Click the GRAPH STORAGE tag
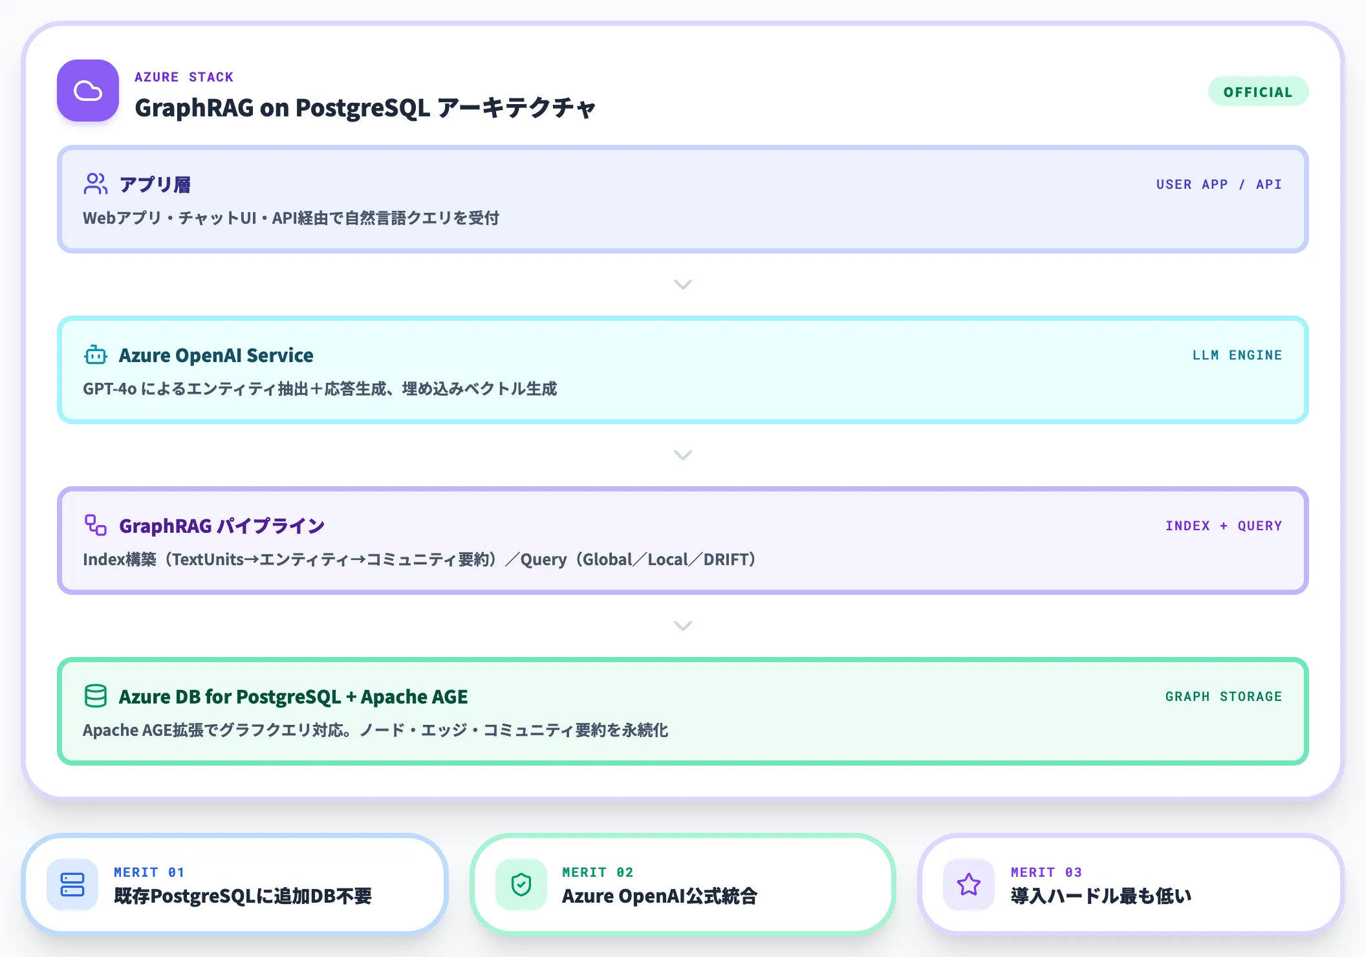This screenshot has width=1366, height=957. pos(1224,696)
